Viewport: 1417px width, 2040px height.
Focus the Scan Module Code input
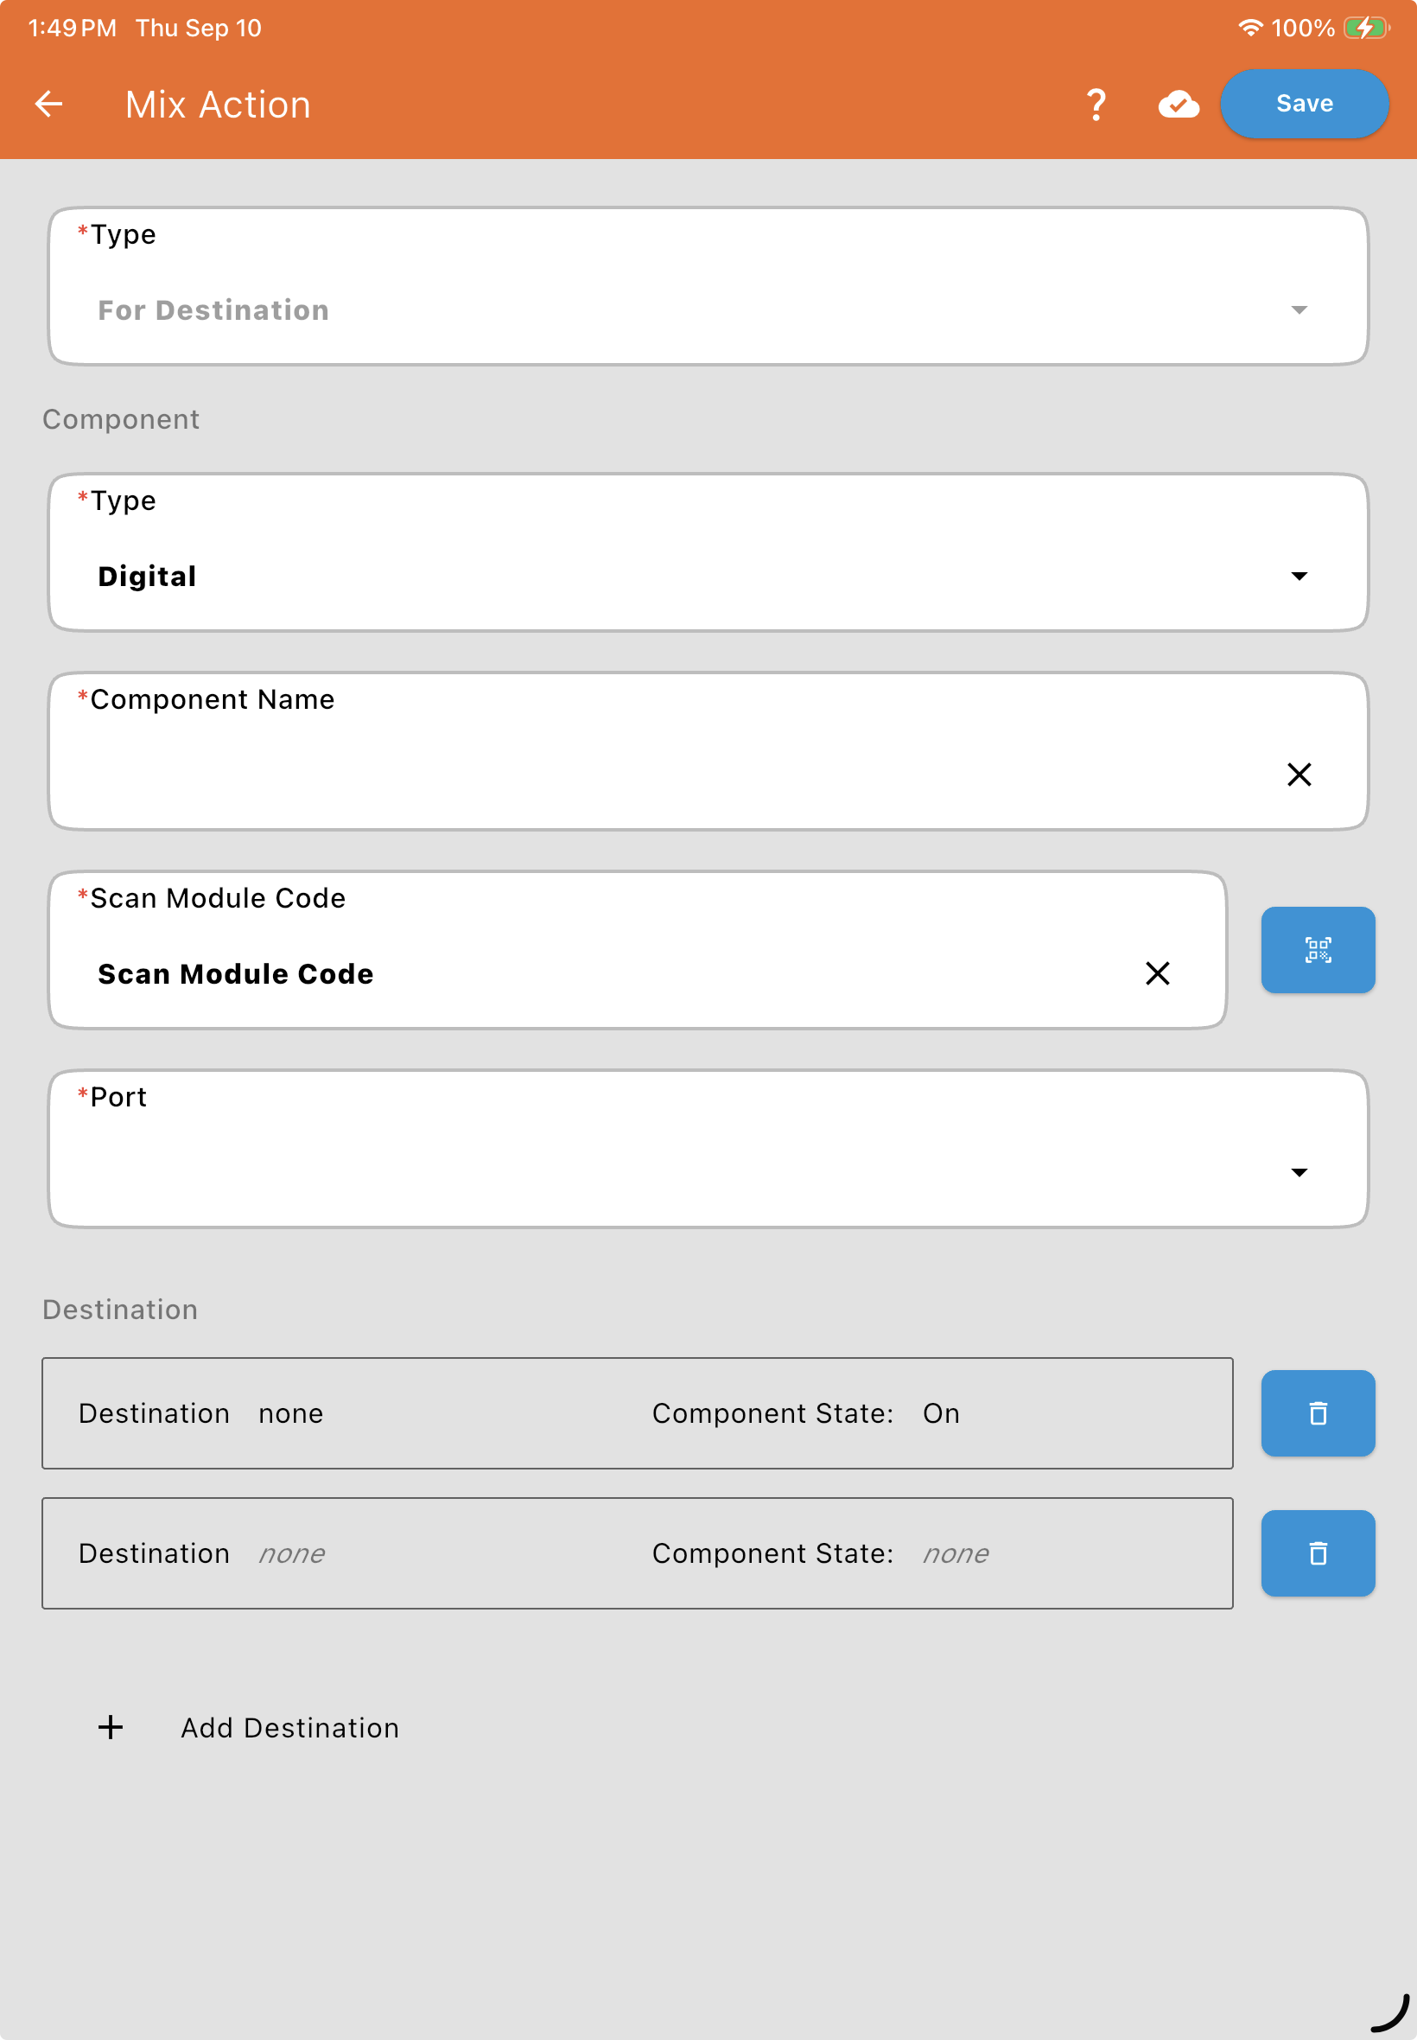click(637, 950)
